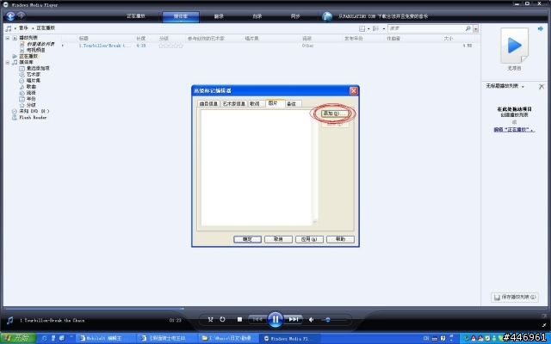Click the edit 正在播放 link in list pane
The image size is (551, 344).
click(x=514, y=130)
